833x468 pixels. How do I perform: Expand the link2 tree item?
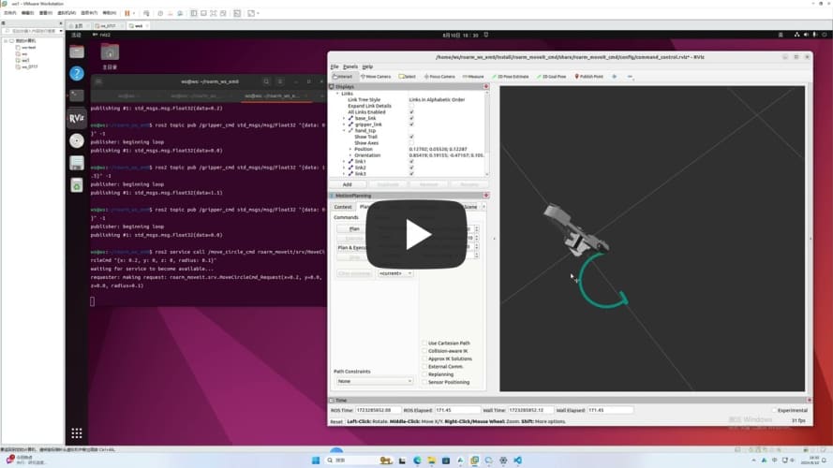point(344,168)
